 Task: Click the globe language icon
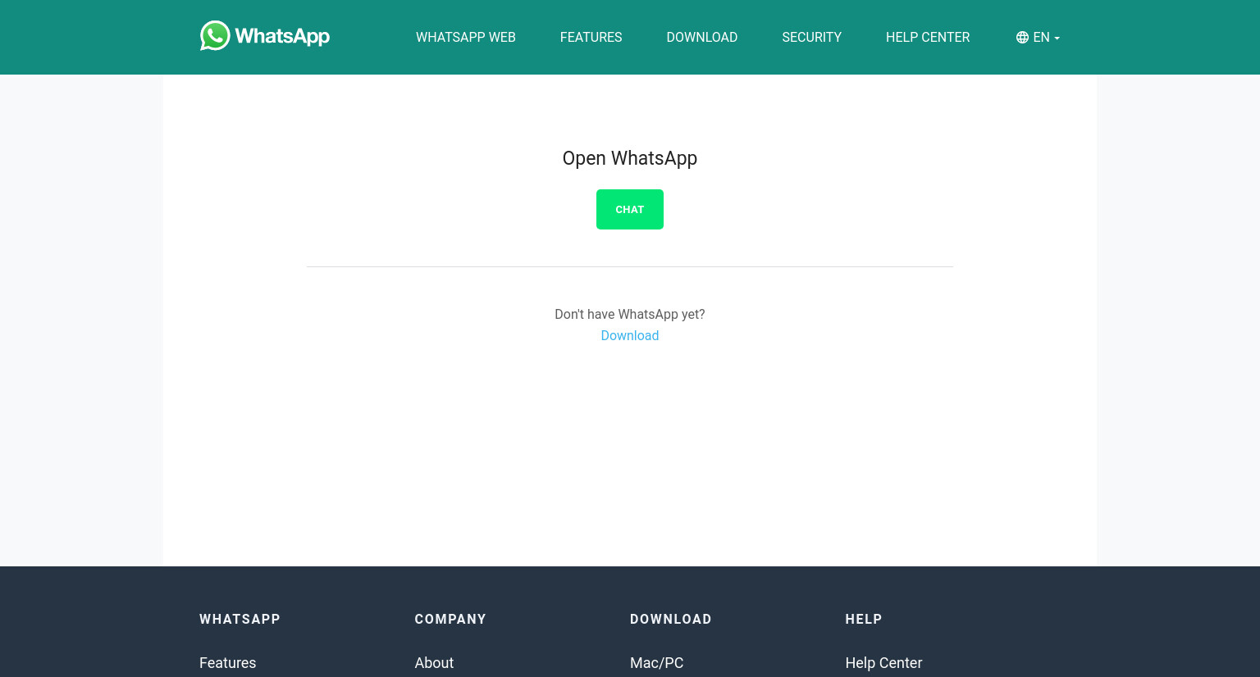(1022, 38)
